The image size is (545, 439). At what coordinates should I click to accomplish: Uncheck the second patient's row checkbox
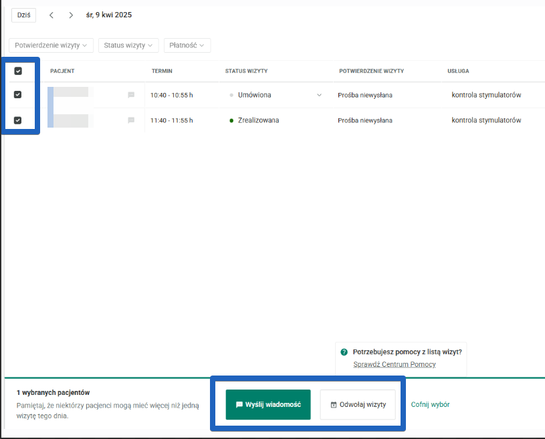tap(18, 120)
